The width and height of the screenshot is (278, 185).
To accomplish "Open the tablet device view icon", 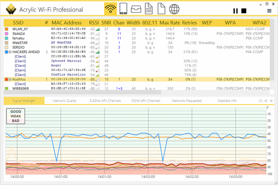I will pyautogui.click(x=123, y=9).
